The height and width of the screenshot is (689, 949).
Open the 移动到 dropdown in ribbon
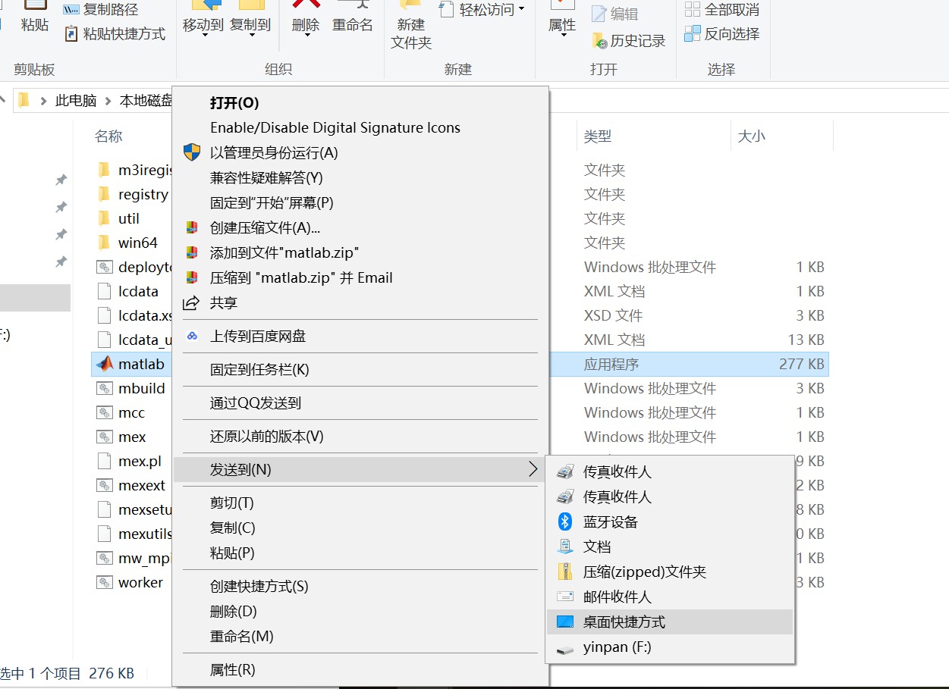[203, 34]
